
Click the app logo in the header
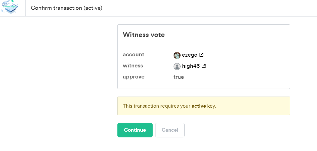pos(10,8)
